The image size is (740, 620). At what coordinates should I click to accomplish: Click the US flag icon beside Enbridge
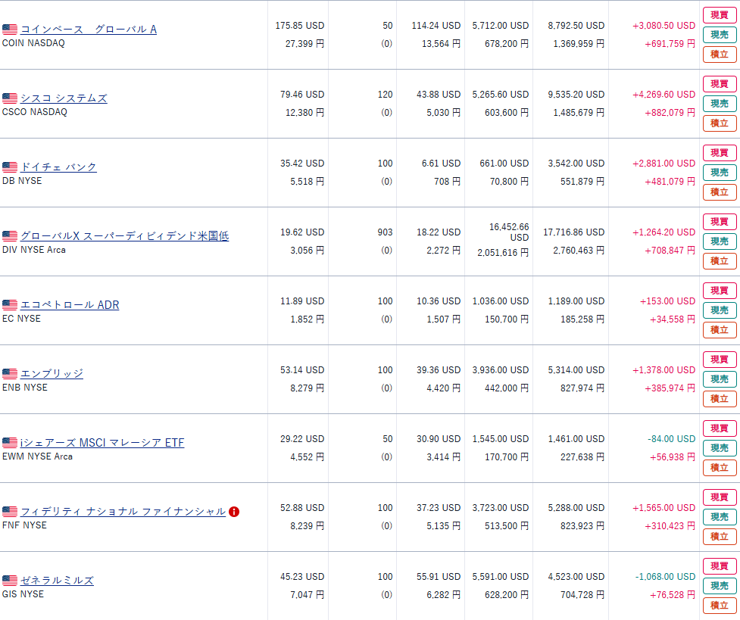click(x=10, y=374)
